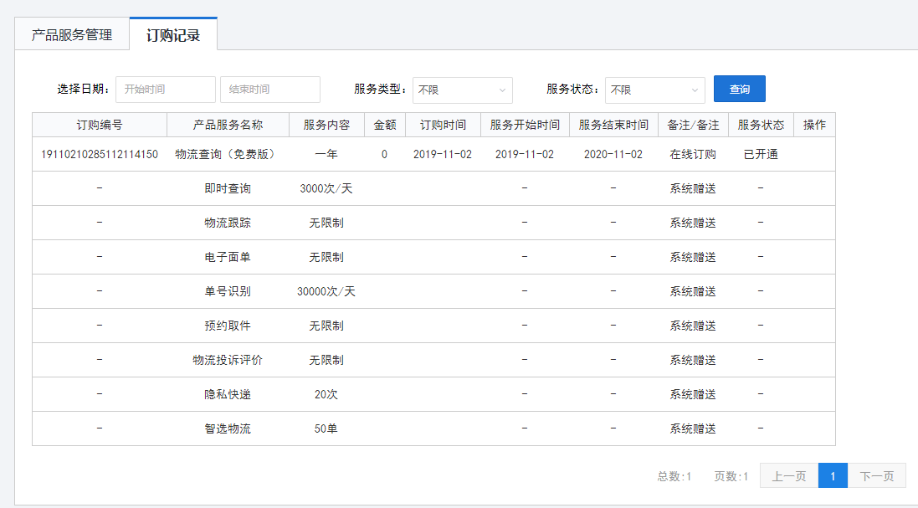Go to next page with 下一页
918x508 pixels.
pos(876,476)
